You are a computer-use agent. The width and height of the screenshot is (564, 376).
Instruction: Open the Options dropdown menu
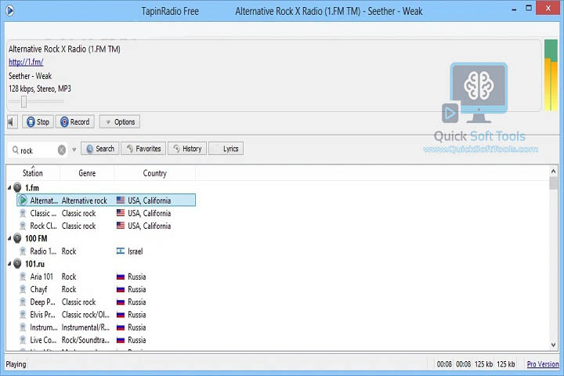(120, 122)
